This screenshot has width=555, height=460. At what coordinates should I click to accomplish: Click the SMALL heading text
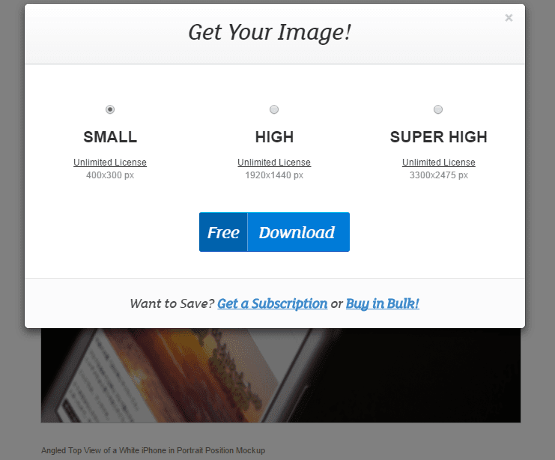(x=110, y=137)
